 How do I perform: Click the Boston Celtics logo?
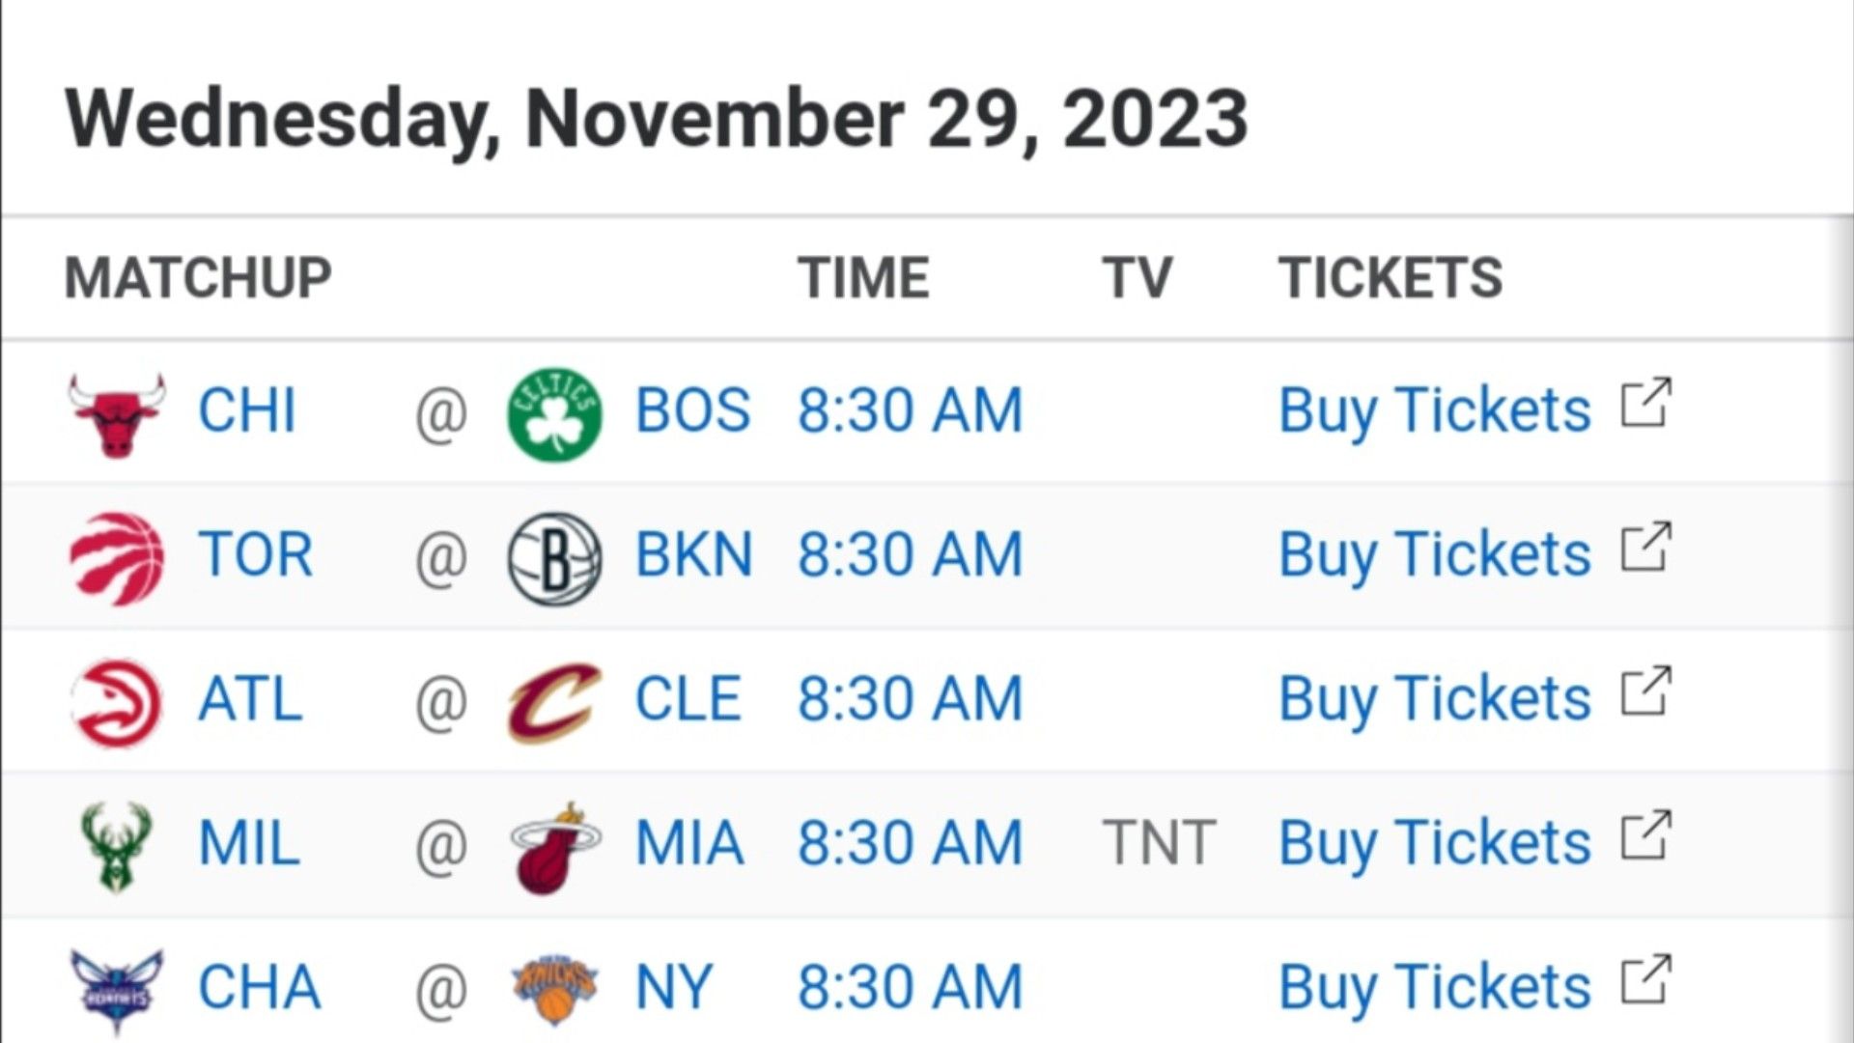tap(554, 413)
